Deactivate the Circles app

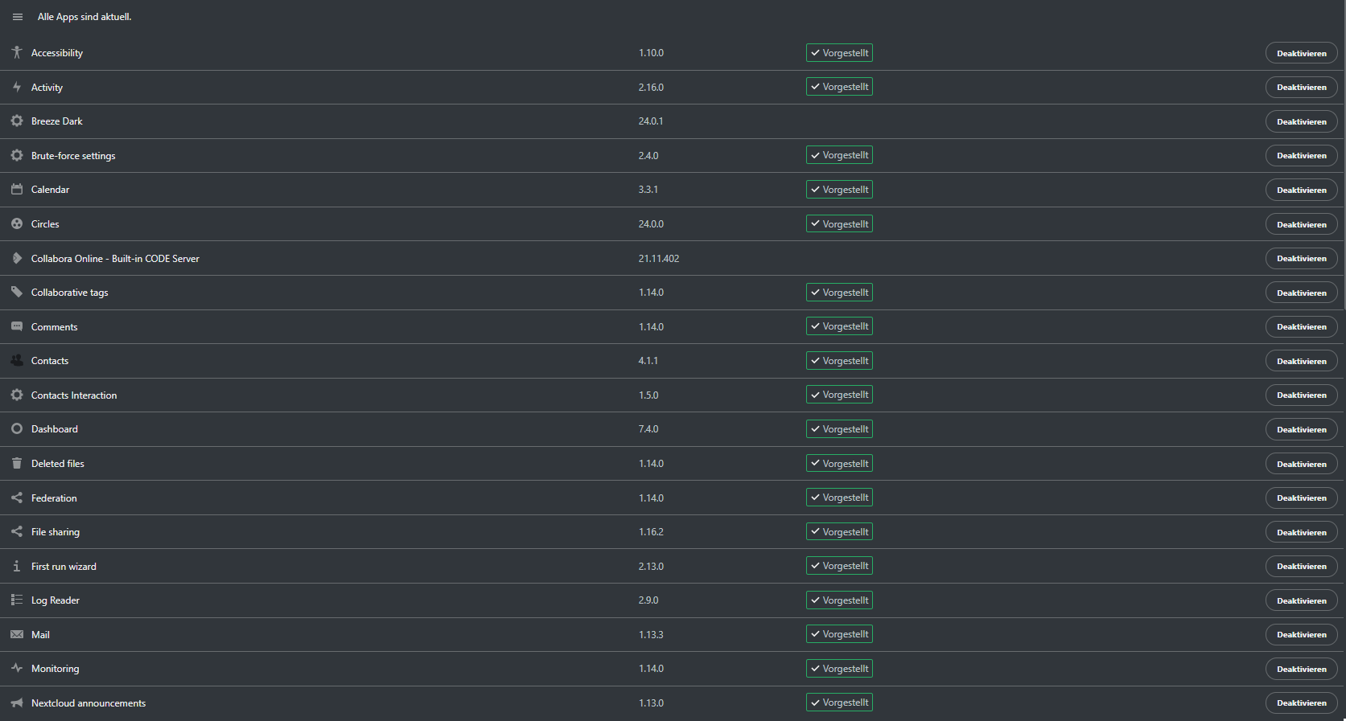click(x=1301, y=224)
